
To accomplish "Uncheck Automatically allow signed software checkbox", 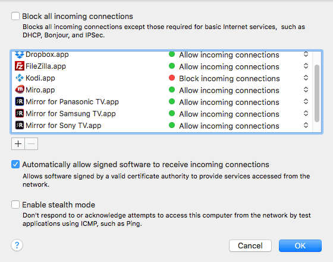I will [x=15, y=164].
